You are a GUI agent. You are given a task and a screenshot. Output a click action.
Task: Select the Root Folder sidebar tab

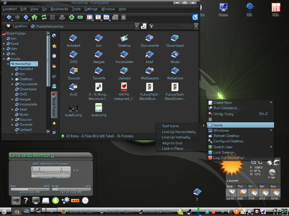[x=54, y=105]
